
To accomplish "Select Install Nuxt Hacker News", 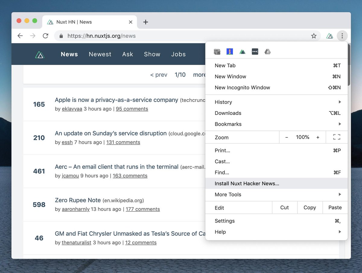I will coord(277,183).
